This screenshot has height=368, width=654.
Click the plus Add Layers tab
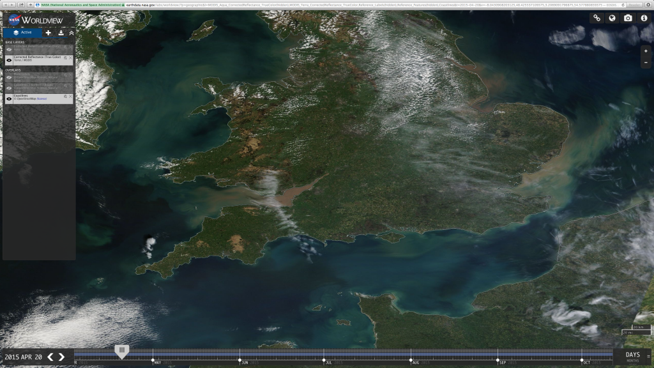pos(49,33)
